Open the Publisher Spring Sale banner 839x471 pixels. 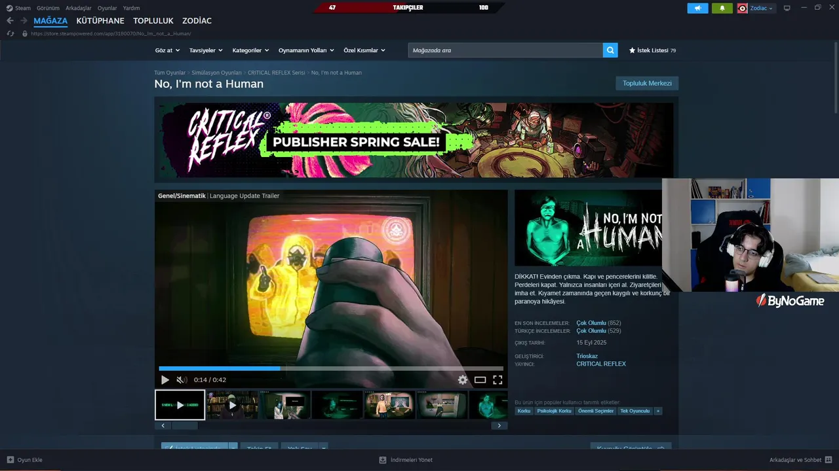coord(416,140)
